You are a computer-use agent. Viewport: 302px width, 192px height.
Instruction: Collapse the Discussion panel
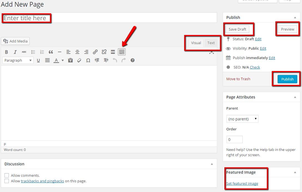212,164
